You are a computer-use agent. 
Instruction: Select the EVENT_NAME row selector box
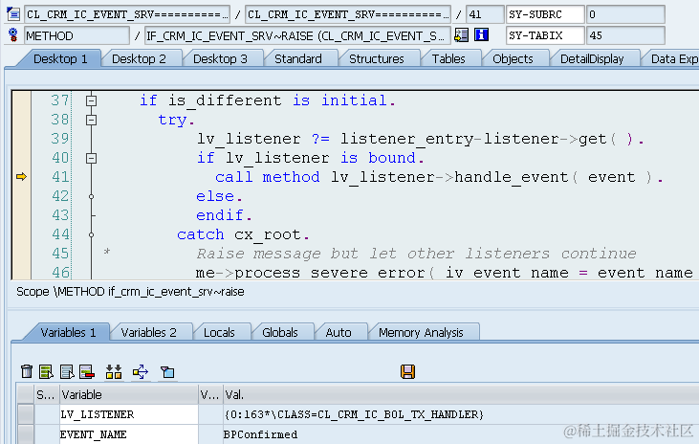coord(26,434)
